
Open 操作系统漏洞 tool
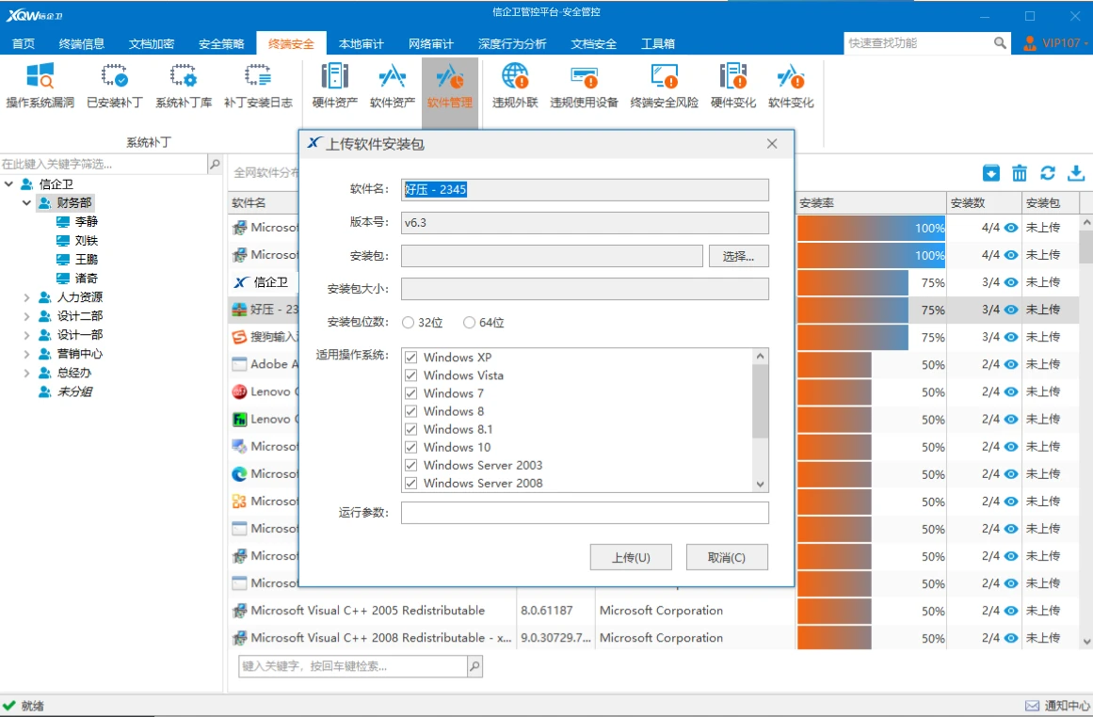(40, 86)
